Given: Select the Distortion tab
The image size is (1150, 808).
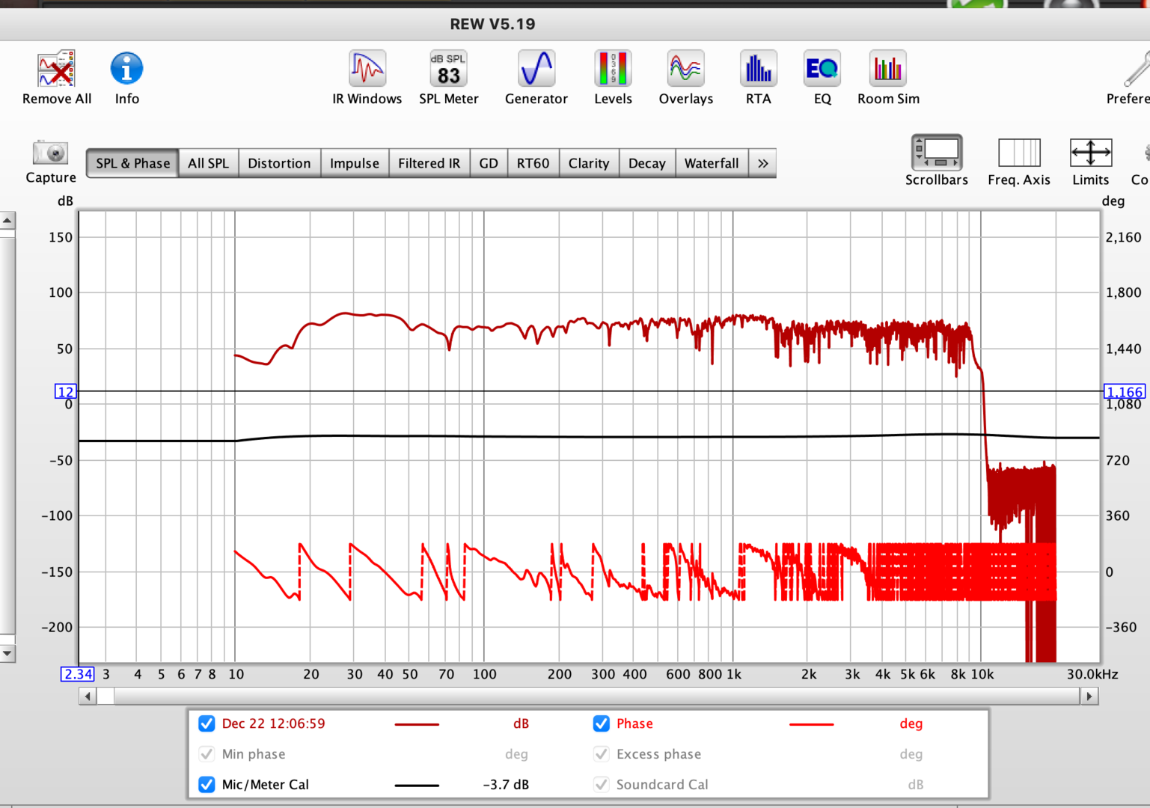Looking at the screenshot, I should coord(279,163).
